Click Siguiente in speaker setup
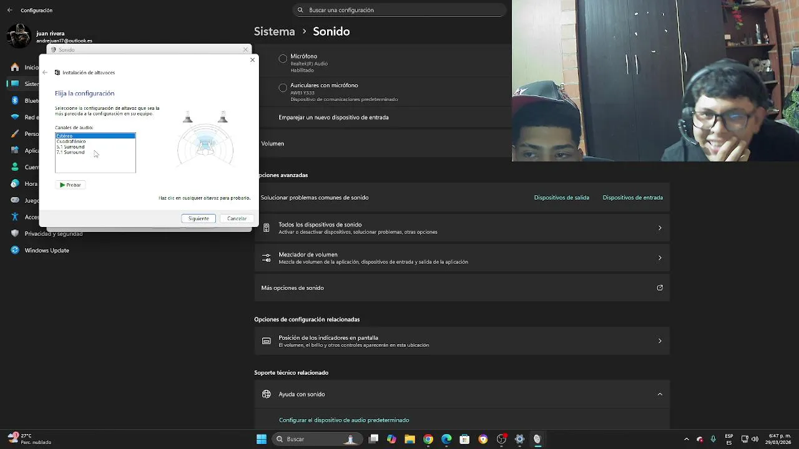 coord(199,218)
